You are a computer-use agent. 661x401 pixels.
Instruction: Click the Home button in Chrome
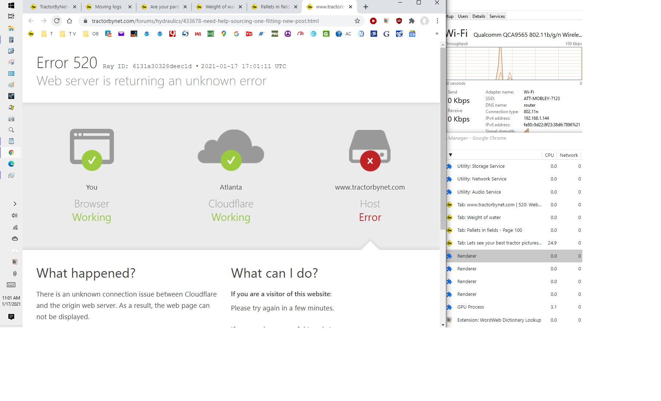click(70, 21)
